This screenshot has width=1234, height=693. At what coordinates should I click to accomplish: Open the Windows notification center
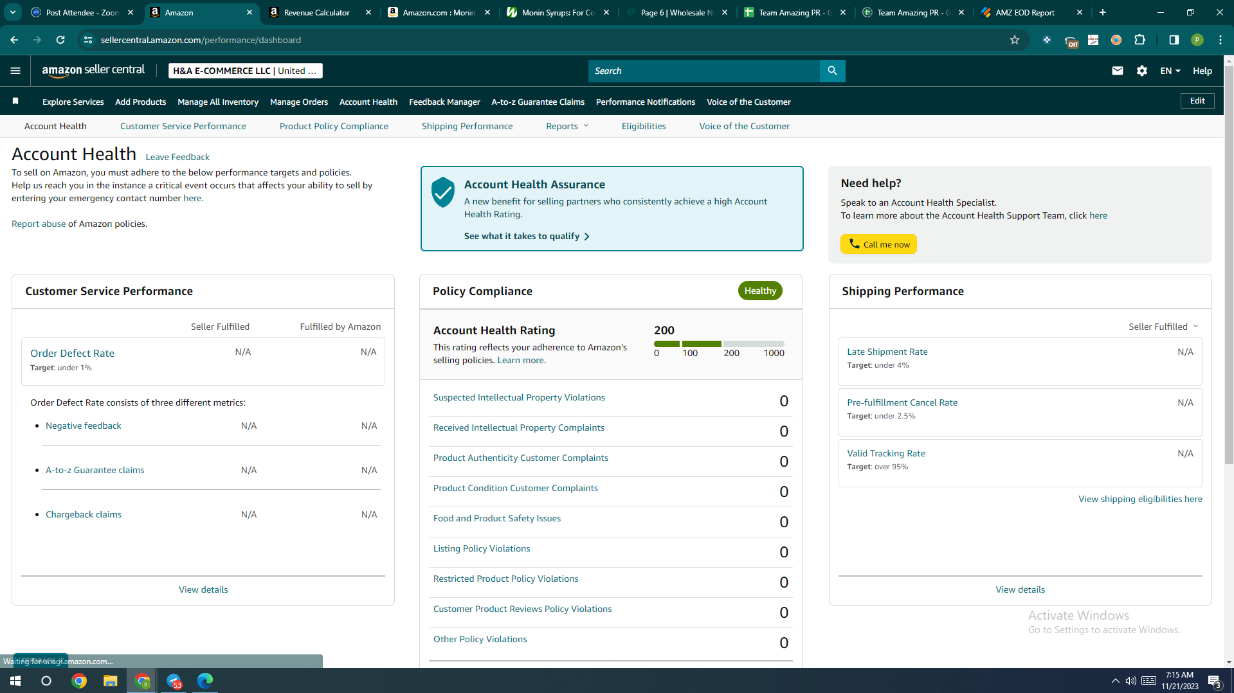[x=1215, y=681]
